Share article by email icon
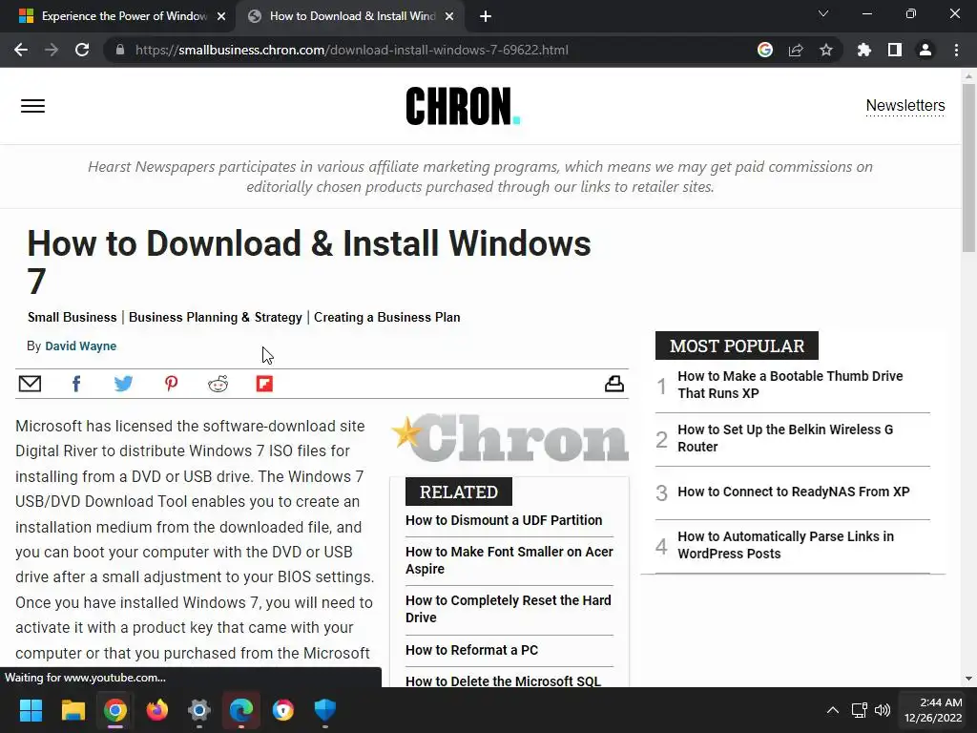977x733 pixels. pyautogui.click(x=30, y=384)
